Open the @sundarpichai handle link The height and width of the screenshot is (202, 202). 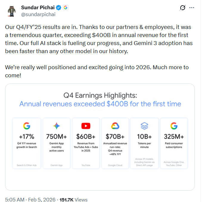coord(38,14)
